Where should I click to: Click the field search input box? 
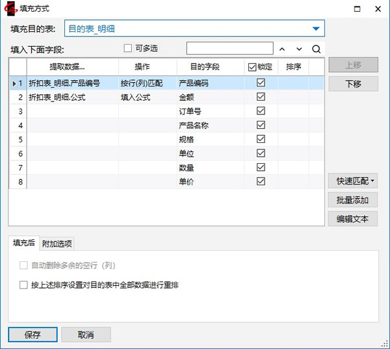click(x=229, y=49)
